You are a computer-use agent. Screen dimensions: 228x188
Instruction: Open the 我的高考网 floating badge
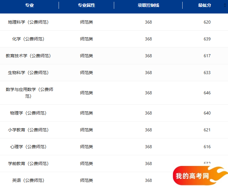tap(200, 176)
